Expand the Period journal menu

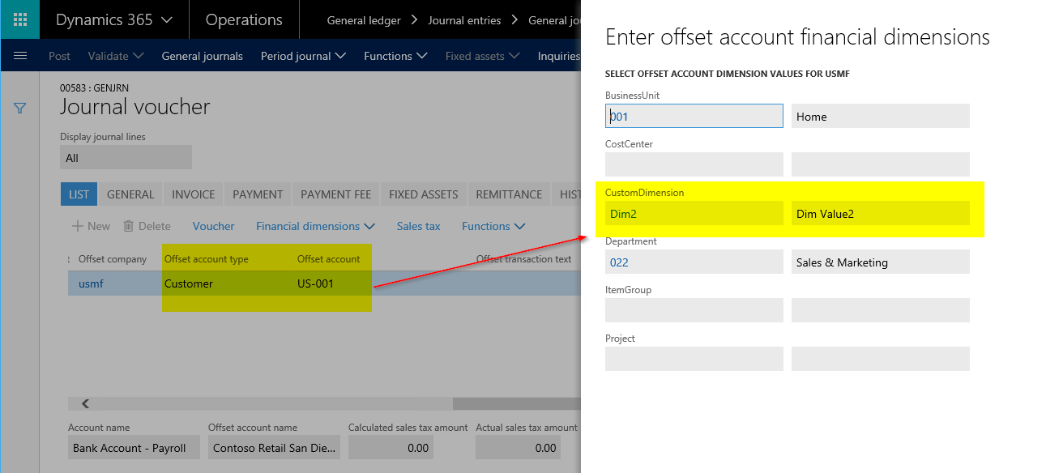point(303,56)
